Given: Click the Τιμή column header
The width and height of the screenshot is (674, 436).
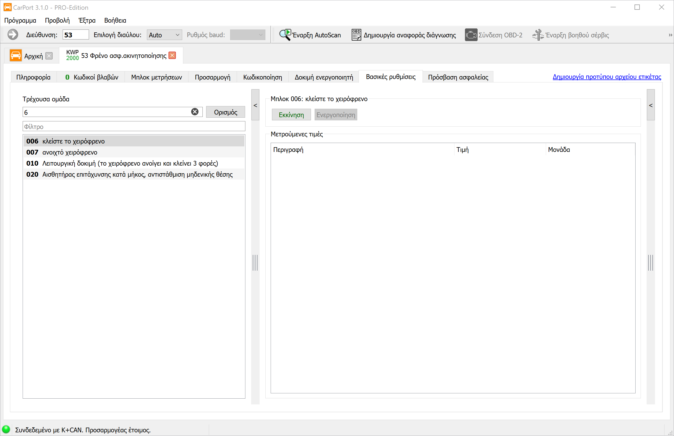Looking at the screenshot, I should click(x=500, y=150).
